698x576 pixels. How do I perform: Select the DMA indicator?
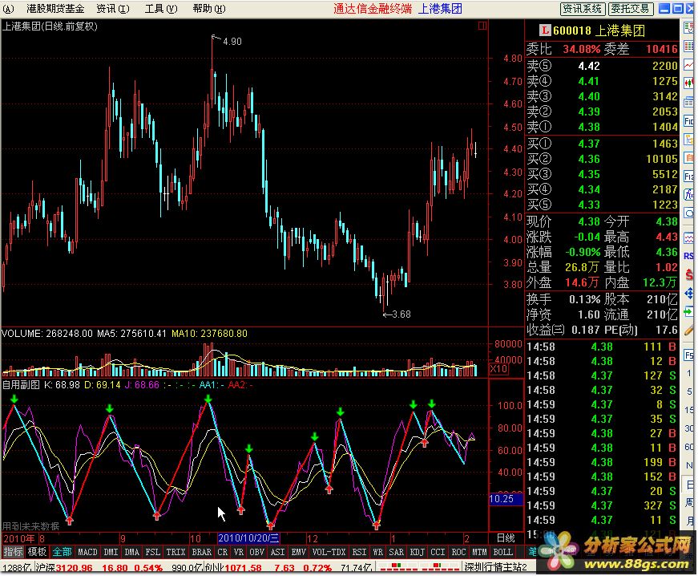[131, 552]
